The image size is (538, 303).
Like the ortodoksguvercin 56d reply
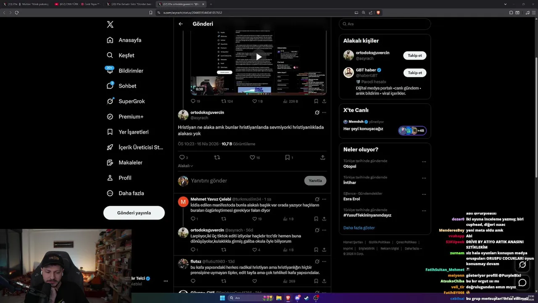256,250
